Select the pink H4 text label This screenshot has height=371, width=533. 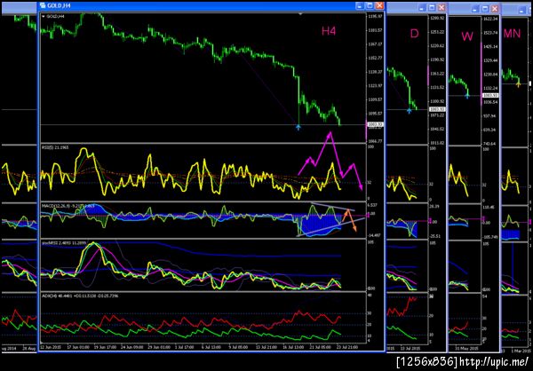click(329, 31)
